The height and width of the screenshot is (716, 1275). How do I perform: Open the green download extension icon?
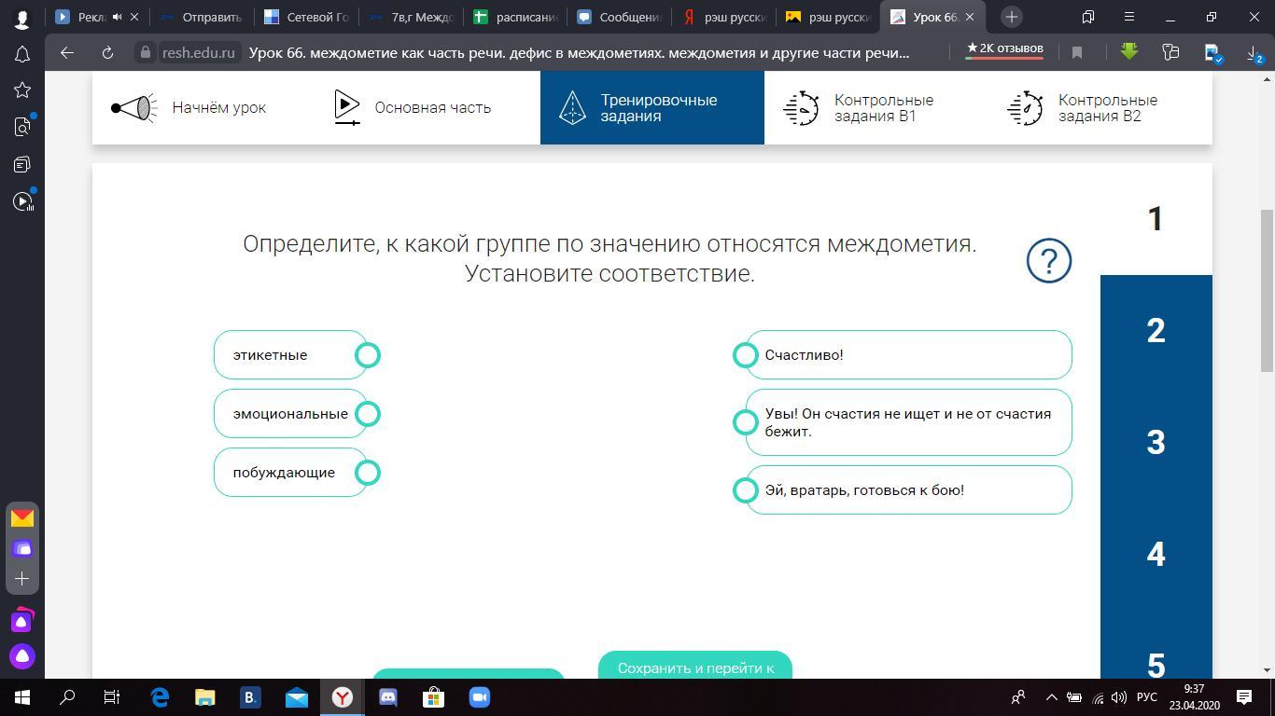[1129, 52]
